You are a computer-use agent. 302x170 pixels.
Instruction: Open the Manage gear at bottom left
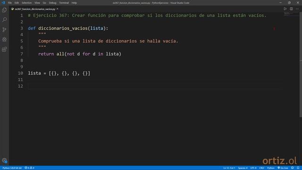[x=4, y=161]
